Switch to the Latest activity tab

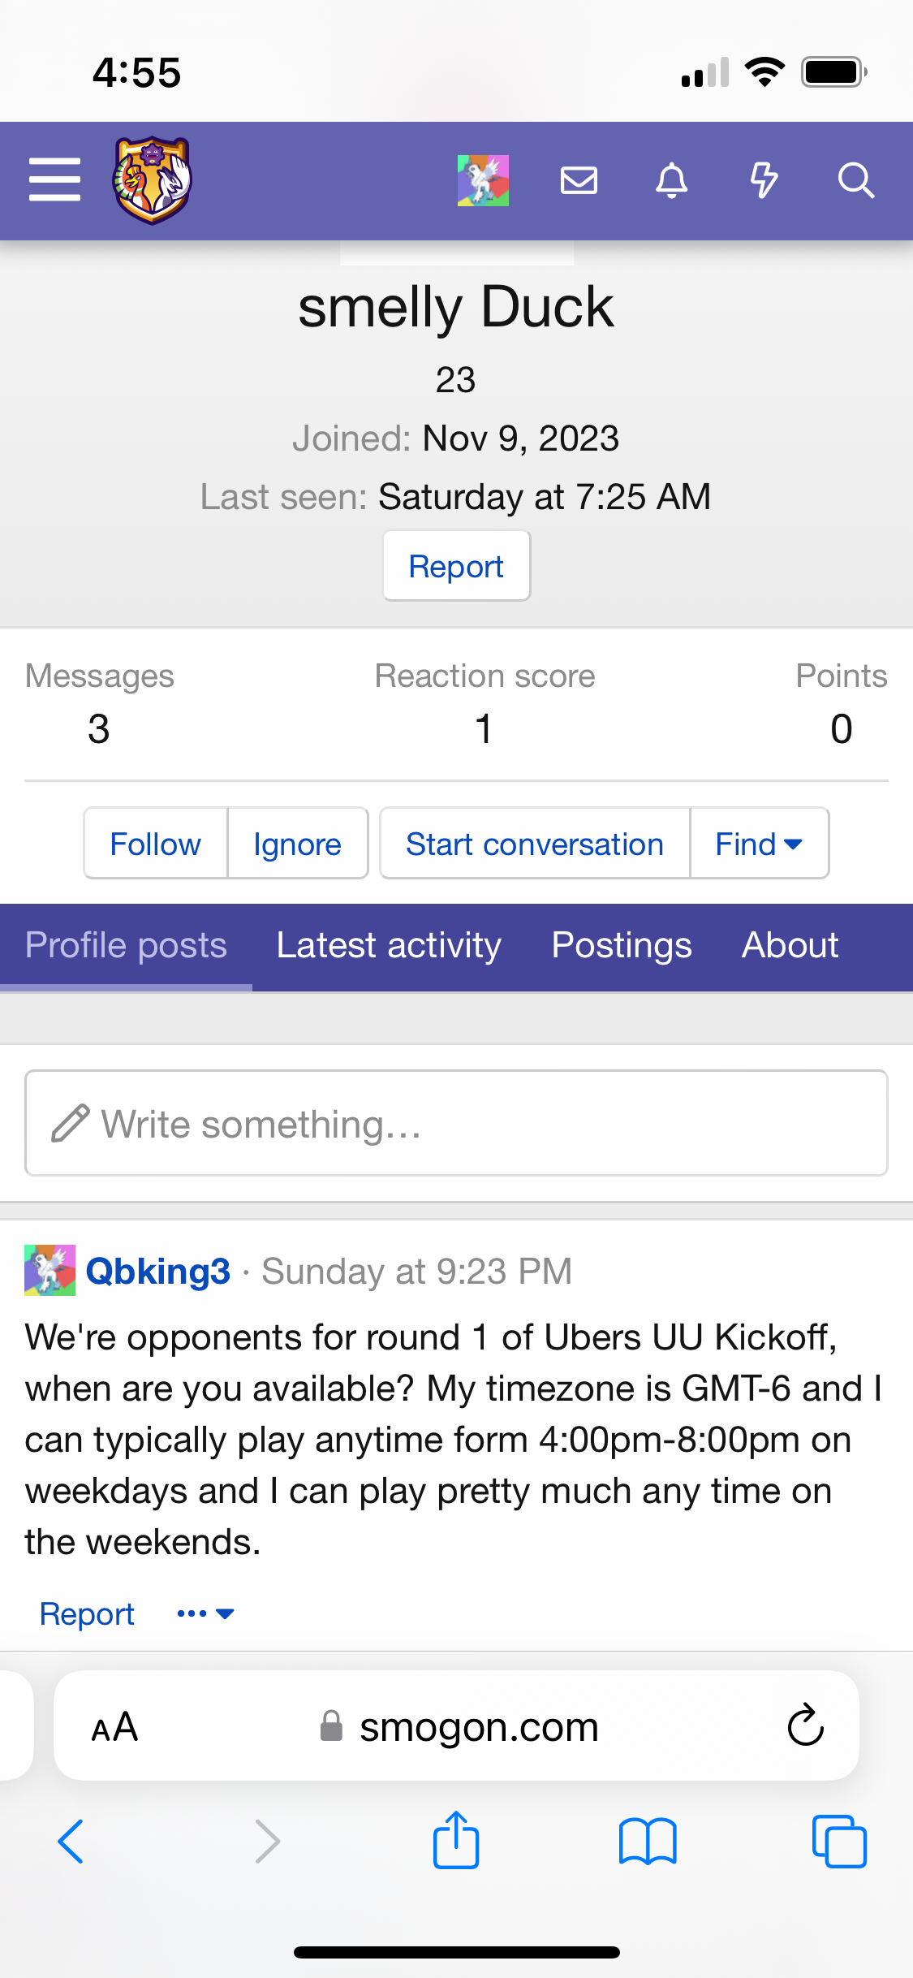click(x=389, y=946)
